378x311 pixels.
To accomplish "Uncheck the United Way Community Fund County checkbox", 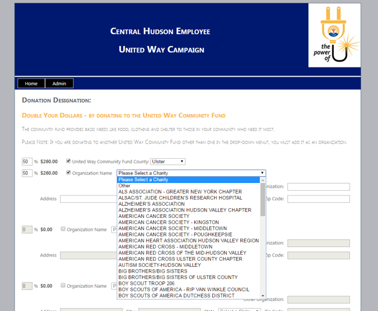I will click(x=69, y=161).
